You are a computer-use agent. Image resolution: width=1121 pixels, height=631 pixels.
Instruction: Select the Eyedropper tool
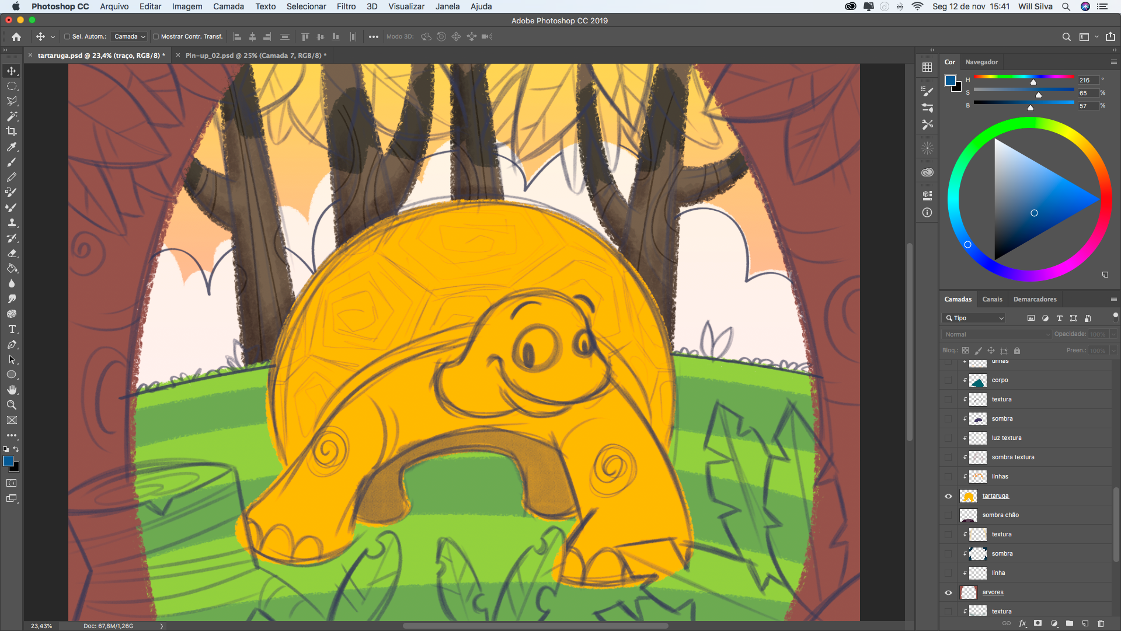(x=12, y=147)
